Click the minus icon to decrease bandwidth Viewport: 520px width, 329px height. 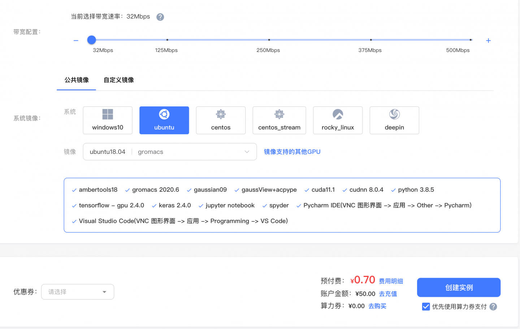click(x=76, y=40)
